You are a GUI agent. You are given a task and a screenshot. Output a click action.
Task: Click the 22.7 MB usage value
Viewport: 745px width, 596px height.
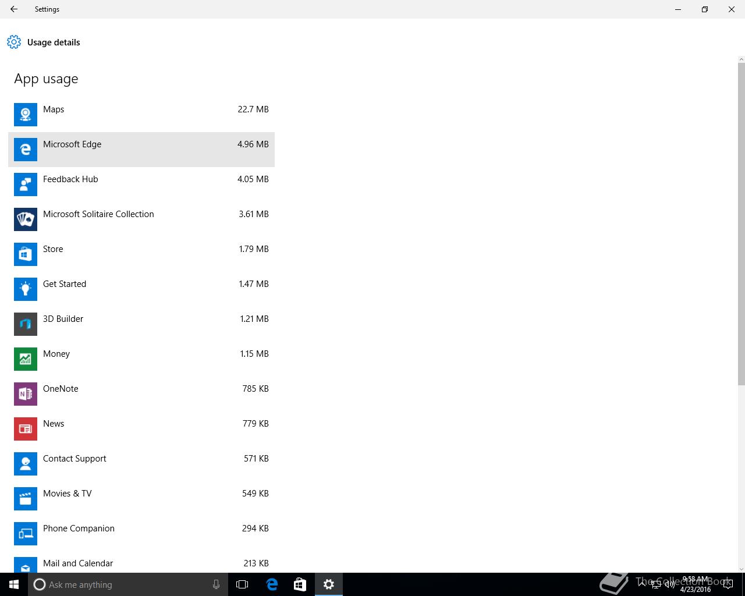[253, 109]
